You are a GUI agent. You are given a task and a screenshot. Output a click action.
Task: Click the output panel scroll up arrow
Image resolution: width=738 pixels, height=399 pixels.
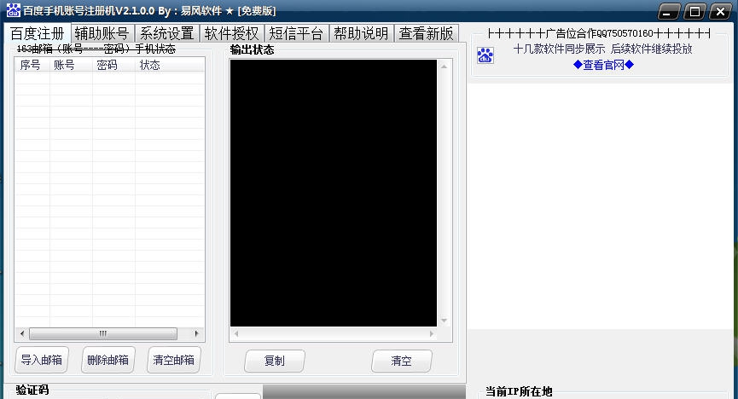click(x=444, y=66)
